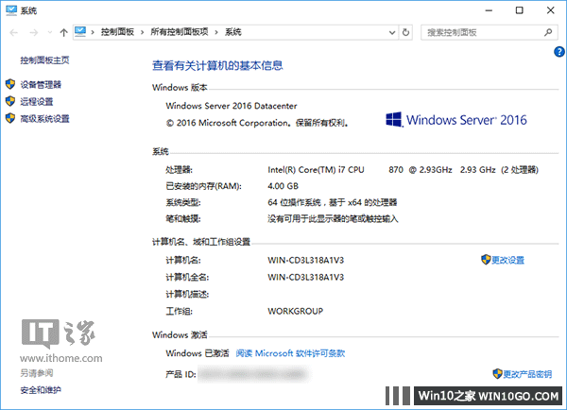
Task: Refresh the address bar location
Action: (x=405, y=32)
